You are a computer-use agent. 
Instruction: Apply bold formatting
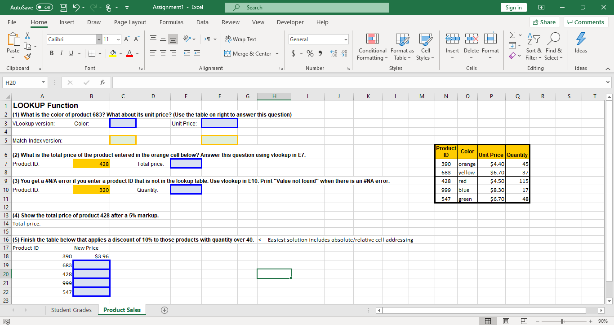(x=51, y=53)
